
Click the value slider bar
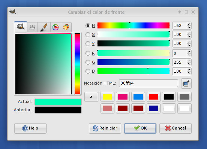(x=133, y=43)
